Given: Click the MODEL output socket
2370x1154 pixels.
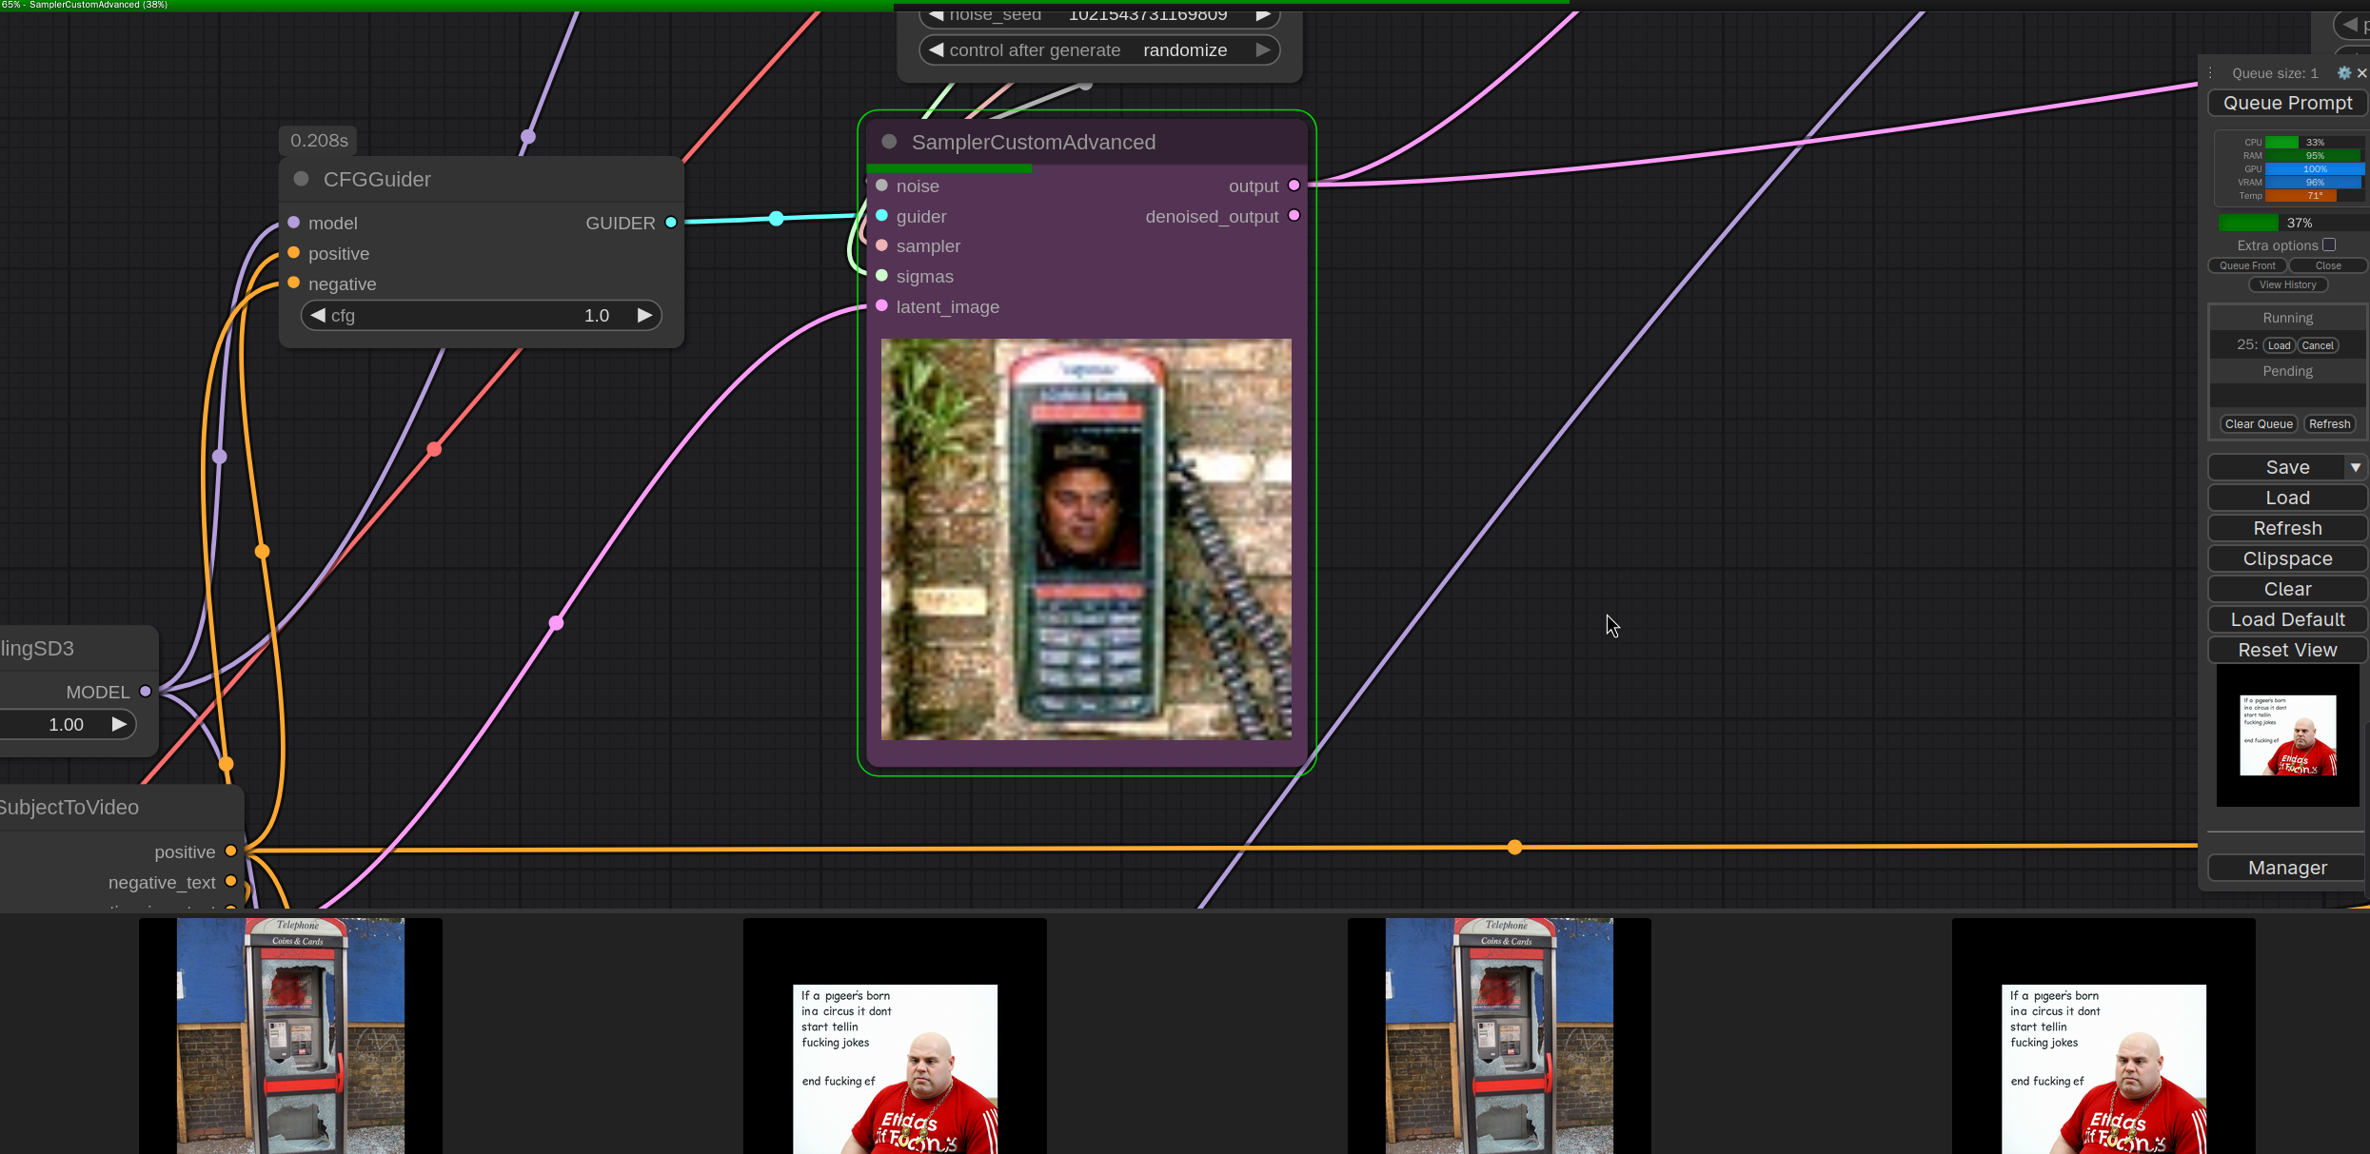Looking at the screenshot, I should [x=146, y=692].
